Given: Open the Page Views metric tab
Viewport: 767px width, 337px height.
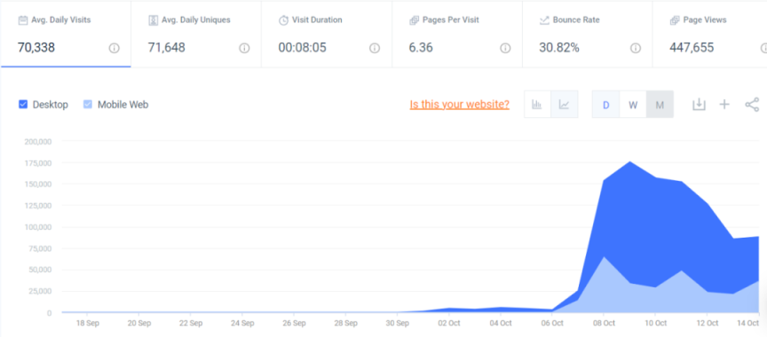Looking at the screenshot, I should [x=710, y=35].
